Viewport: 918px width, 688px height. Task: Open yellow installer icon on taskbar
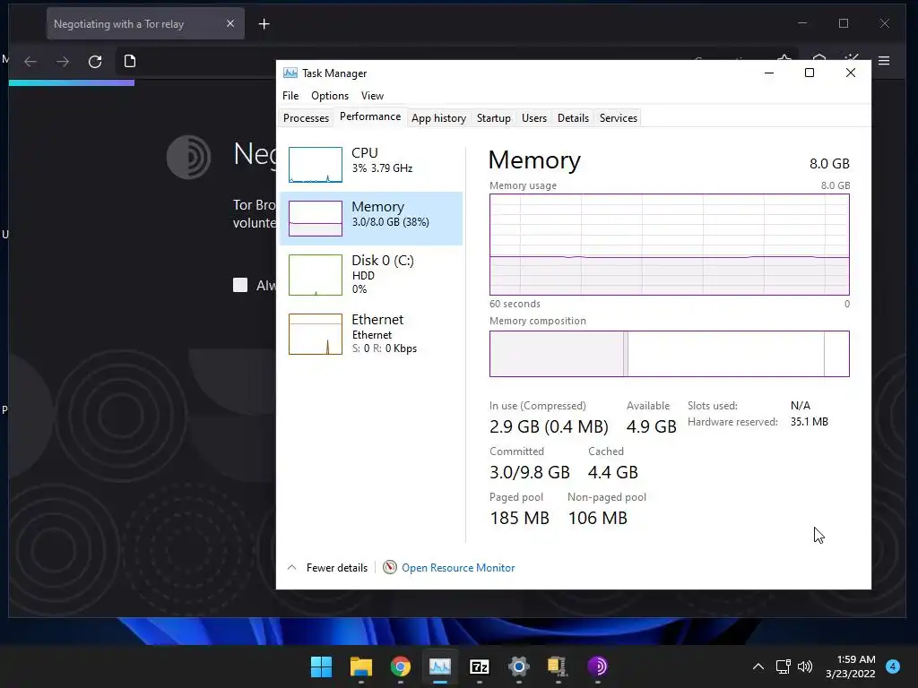coord(558,666)
